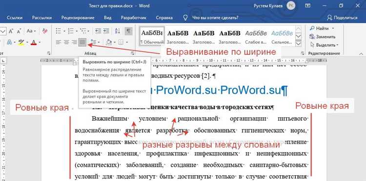
Task: Open the multilevel list dropdown arrow
Action: click(x=88, y=31)
